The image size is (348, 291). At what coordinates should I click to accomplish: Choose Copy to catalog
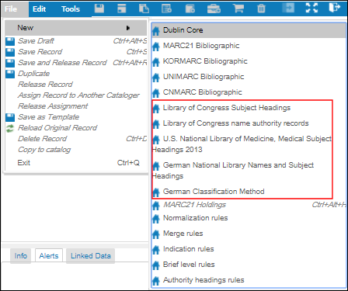76,150
